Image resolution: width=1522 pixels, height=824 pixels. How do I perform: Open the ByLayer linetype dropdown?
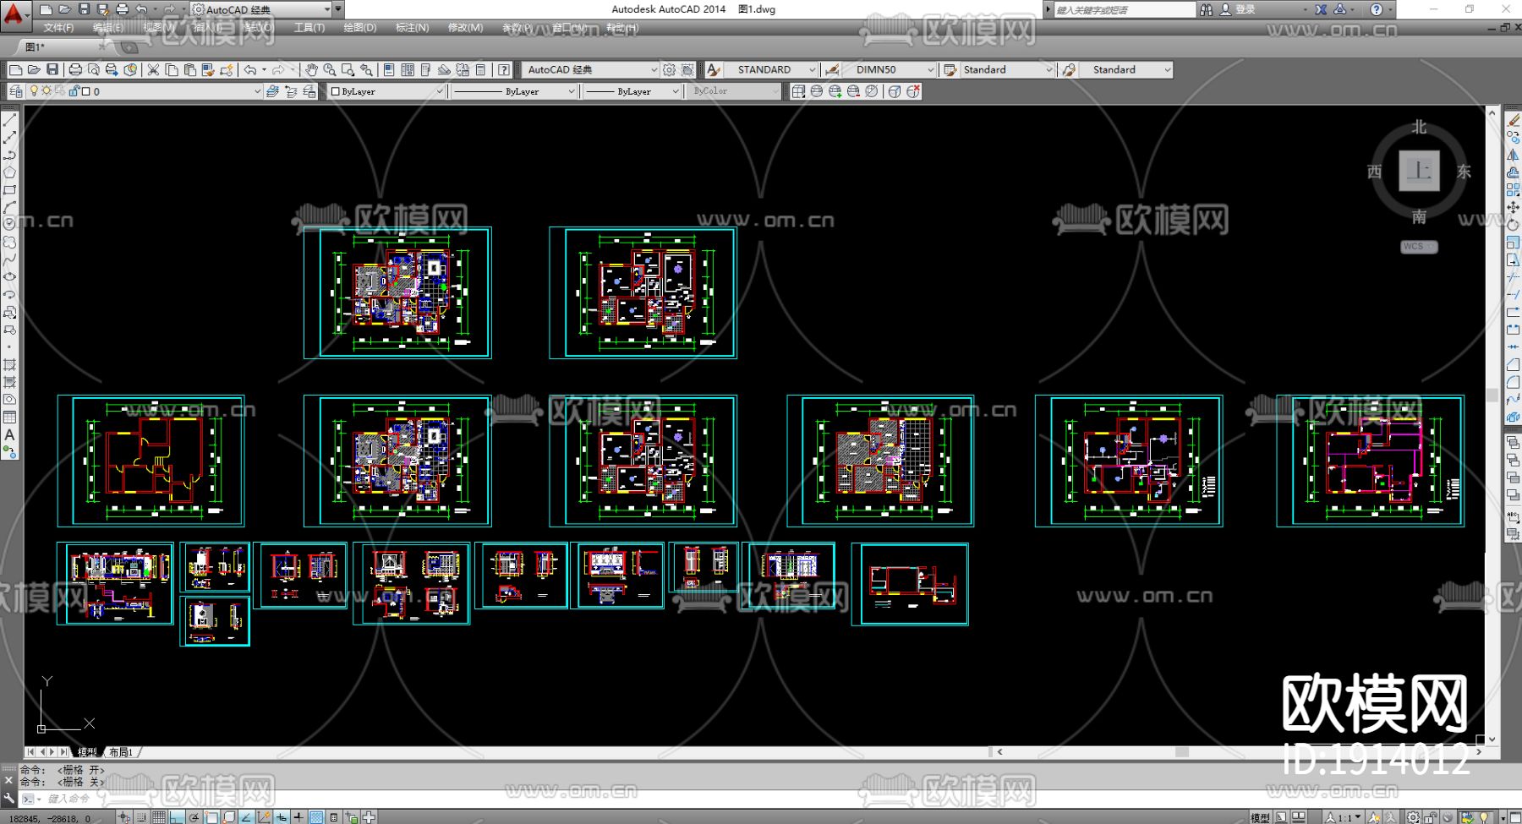point(571,91)
